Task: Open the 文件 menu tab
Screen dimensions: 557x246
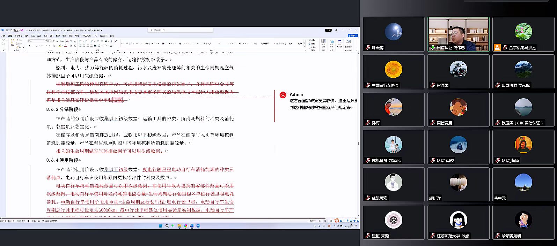Action: click(3, 36)
